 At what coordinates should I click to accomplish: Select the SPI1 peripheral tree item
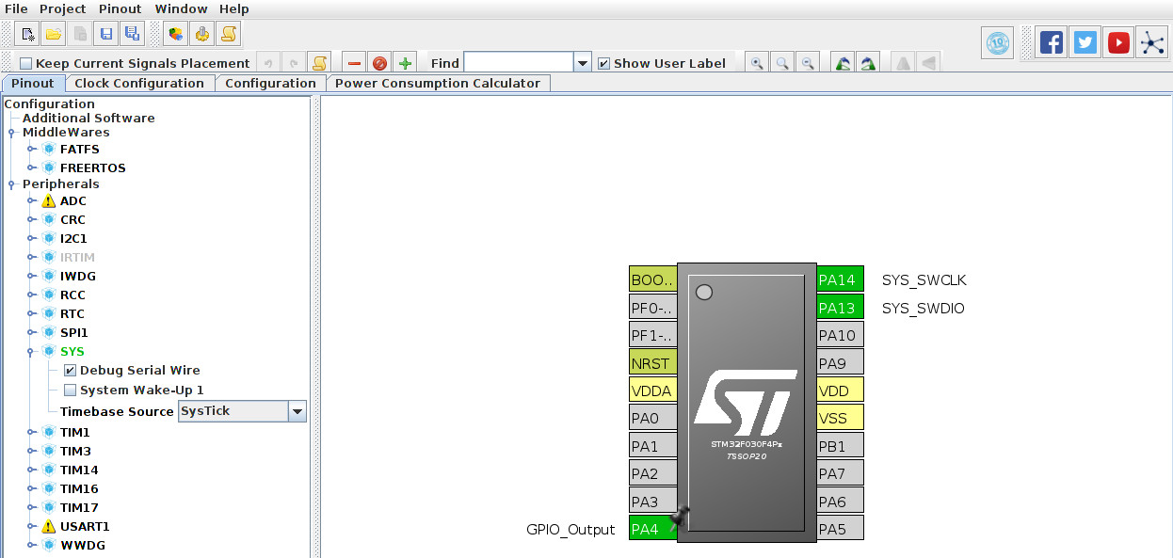74,333
